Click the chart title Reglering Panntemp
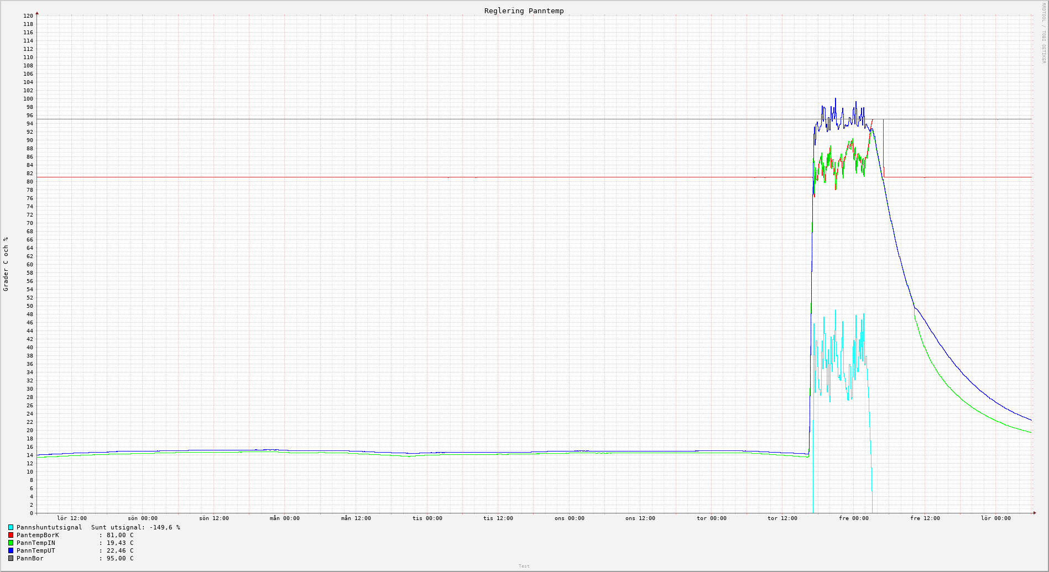Viewport: 1049px width, 572px height. click(x=524, y=11)
